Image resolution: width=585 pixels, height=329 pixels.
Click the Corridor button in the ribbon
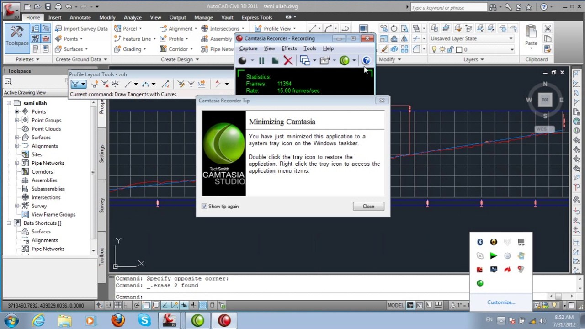pyautogui.click(x=175, y=49)
